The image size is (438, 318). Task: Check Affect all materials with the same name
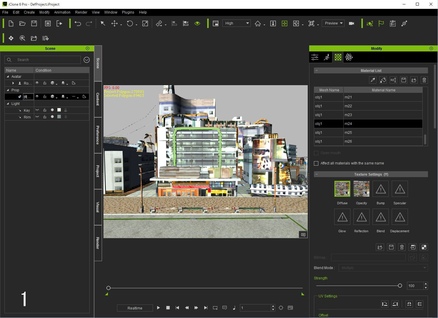pyautogui.click(x=316, y=163)
